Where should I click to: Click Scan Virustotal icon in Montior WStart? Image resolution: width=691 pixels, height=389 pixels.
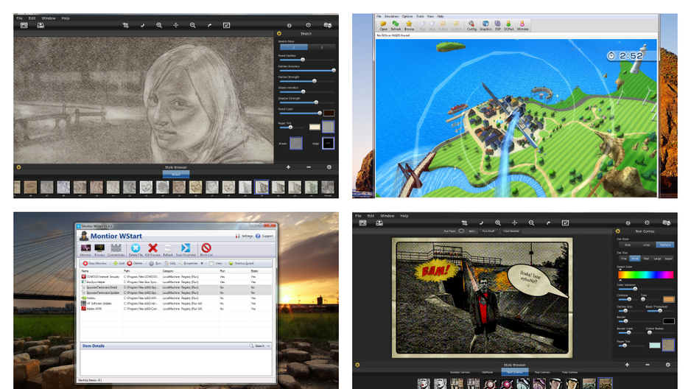(x=186, y=248)
